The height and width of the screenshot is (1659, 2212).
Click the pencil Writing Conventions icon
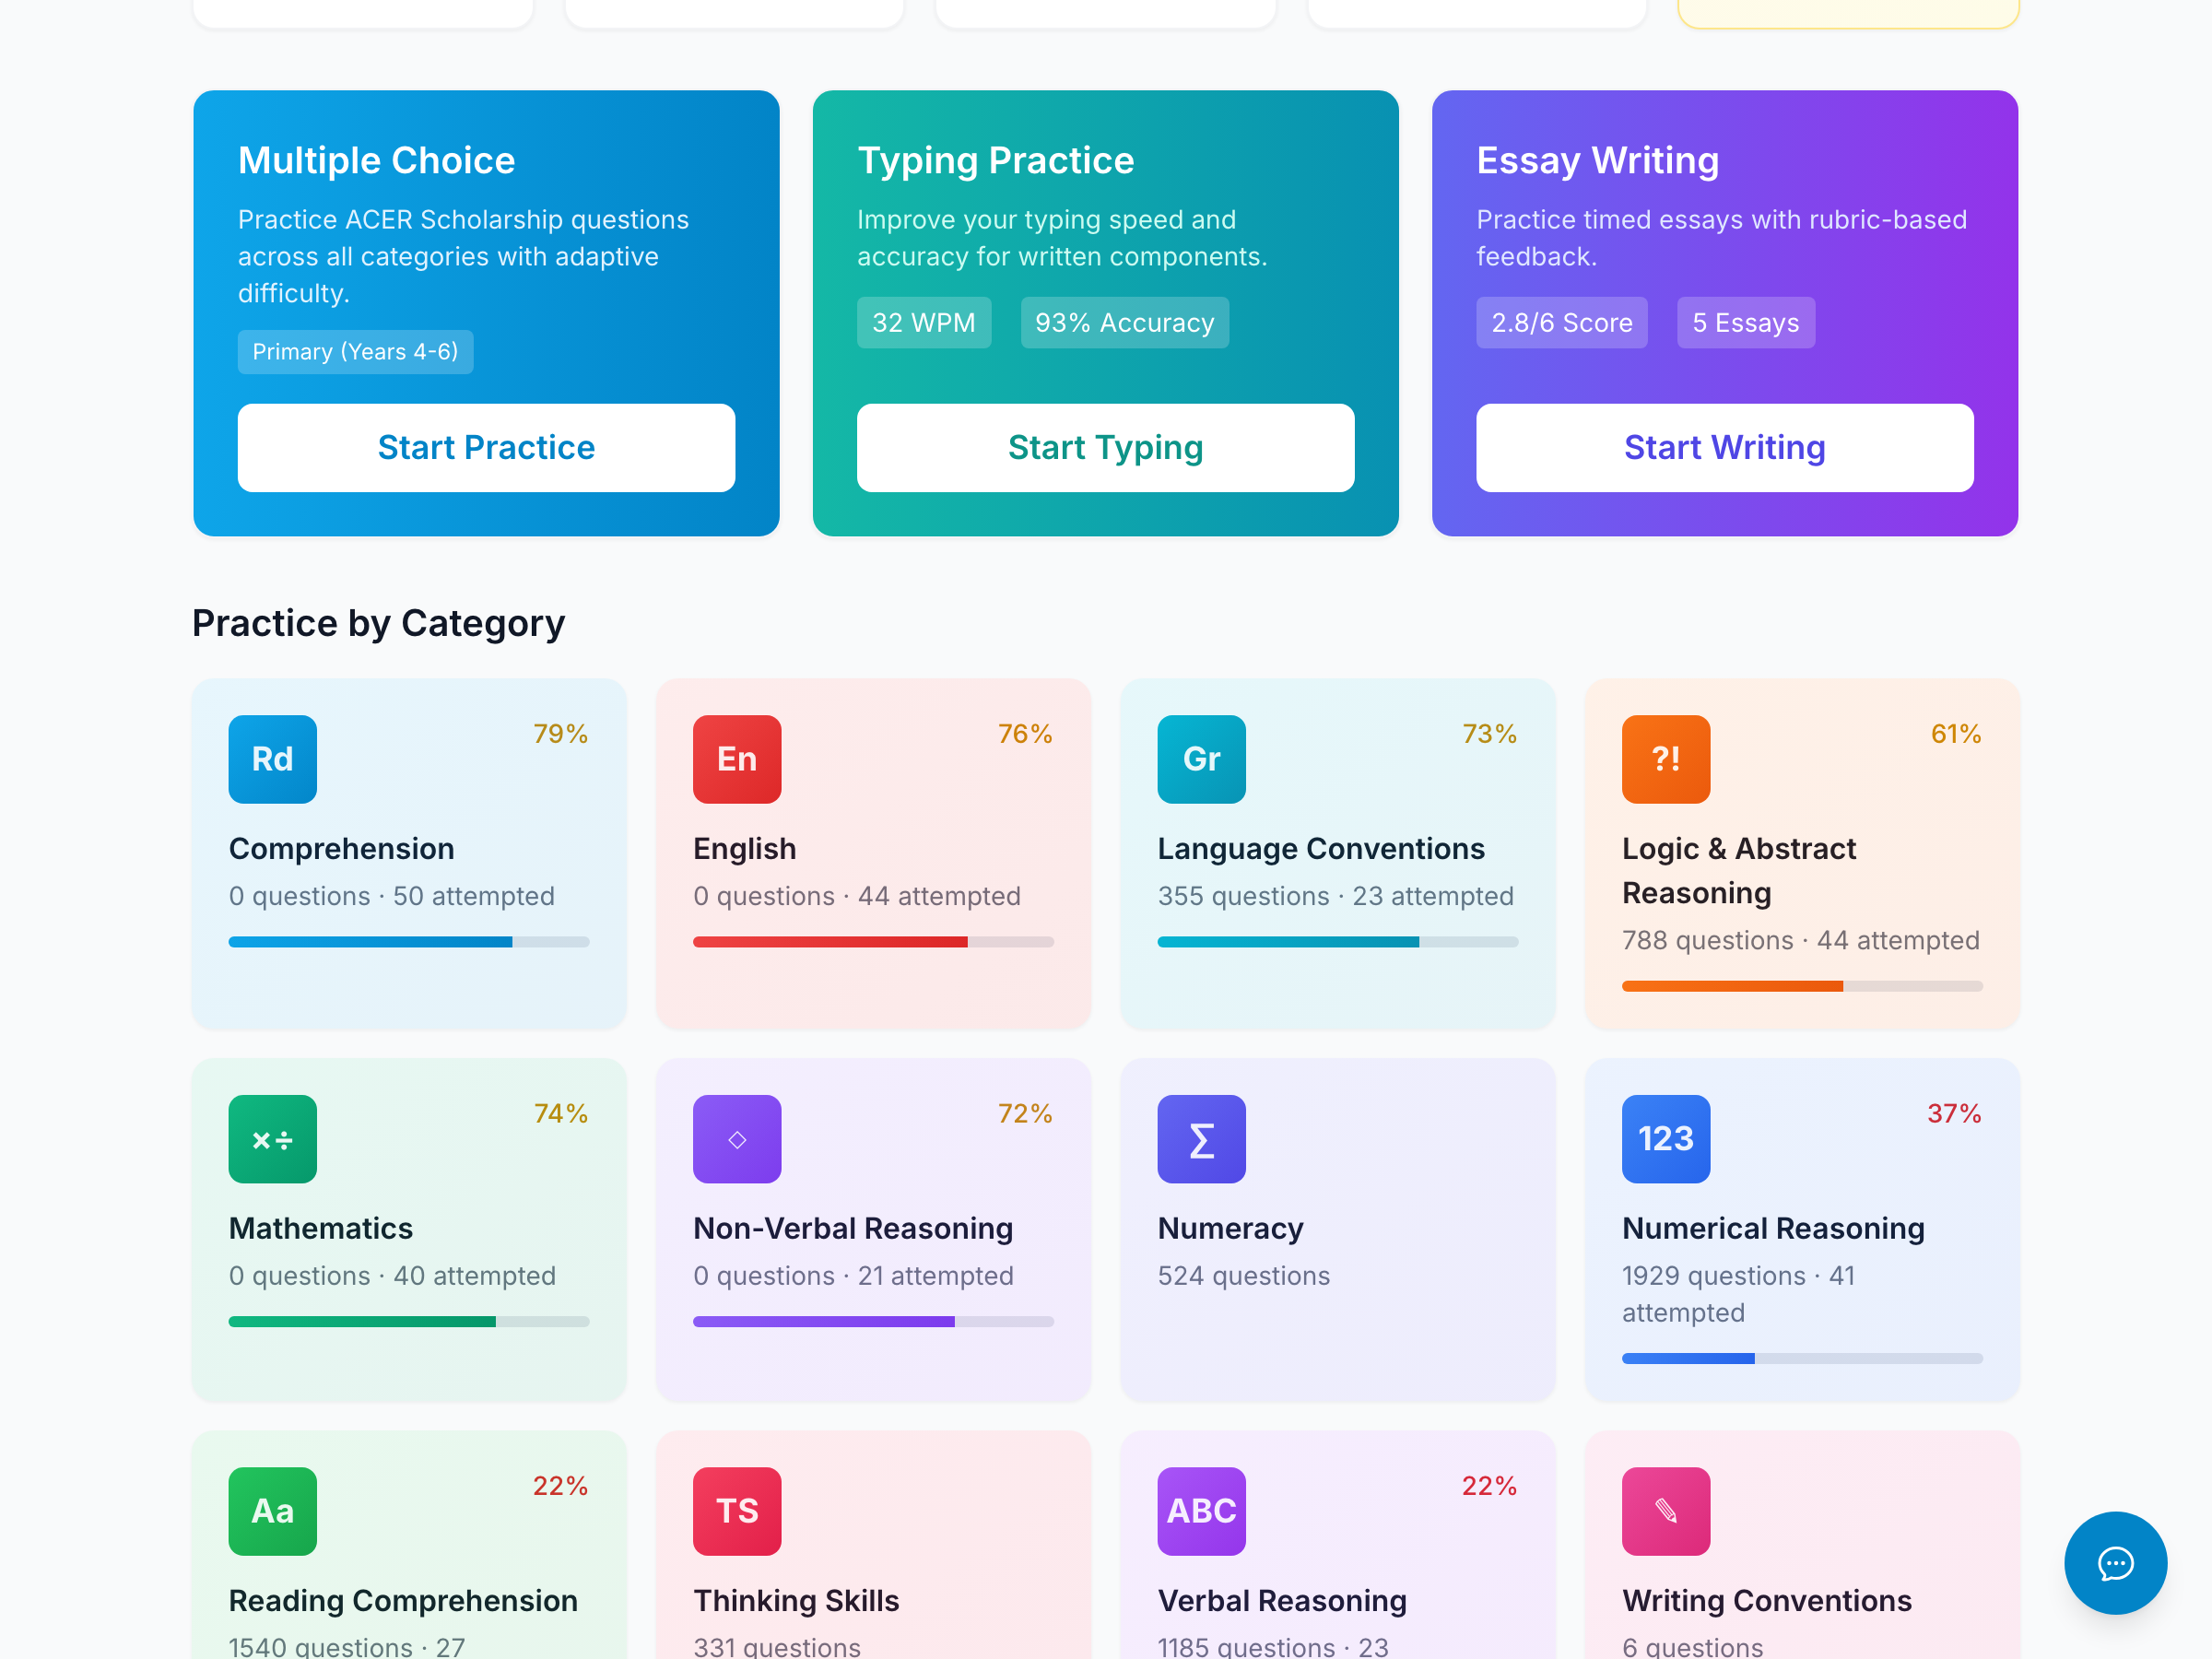[1665, 1511]
